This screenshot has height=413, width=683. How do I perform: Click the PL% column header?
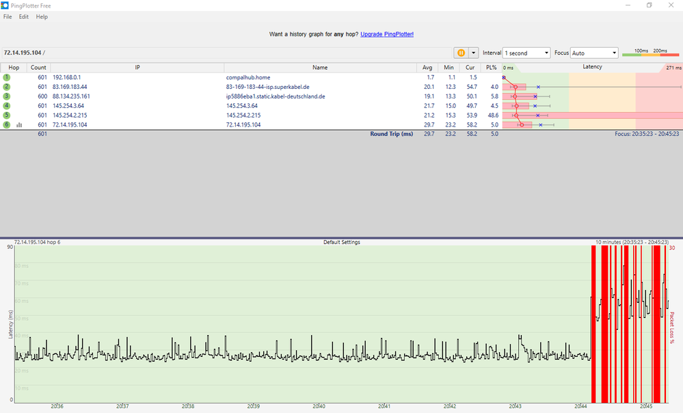pos(490,68)
